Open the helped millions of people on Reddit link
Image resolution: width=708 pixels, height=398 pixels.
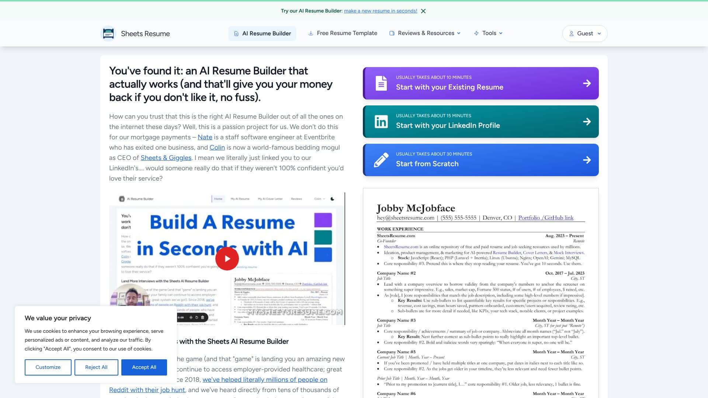tap(265, 380)
